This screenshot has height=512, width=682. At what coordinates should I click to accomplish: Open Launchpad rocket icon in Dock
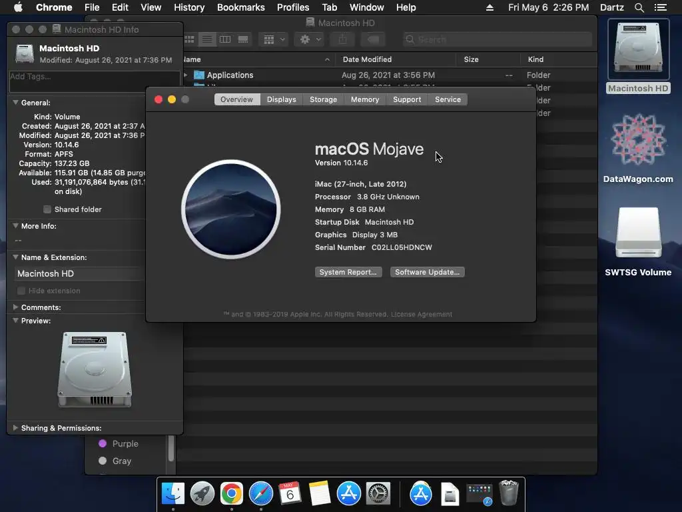tap(202, 493)
